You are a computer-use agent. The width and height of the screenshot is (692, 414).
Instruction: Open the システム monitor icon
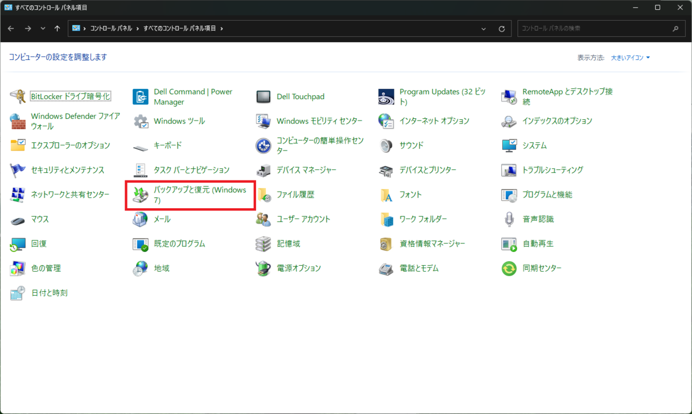pos(509,145)
